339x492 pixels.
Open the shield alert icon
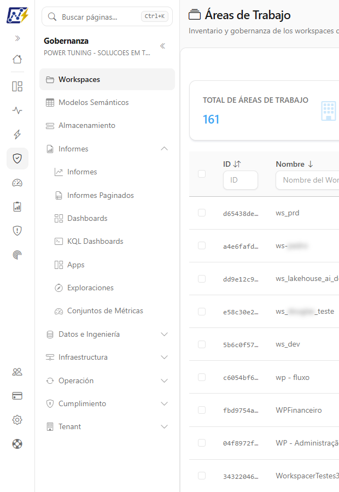pos(17,231)
